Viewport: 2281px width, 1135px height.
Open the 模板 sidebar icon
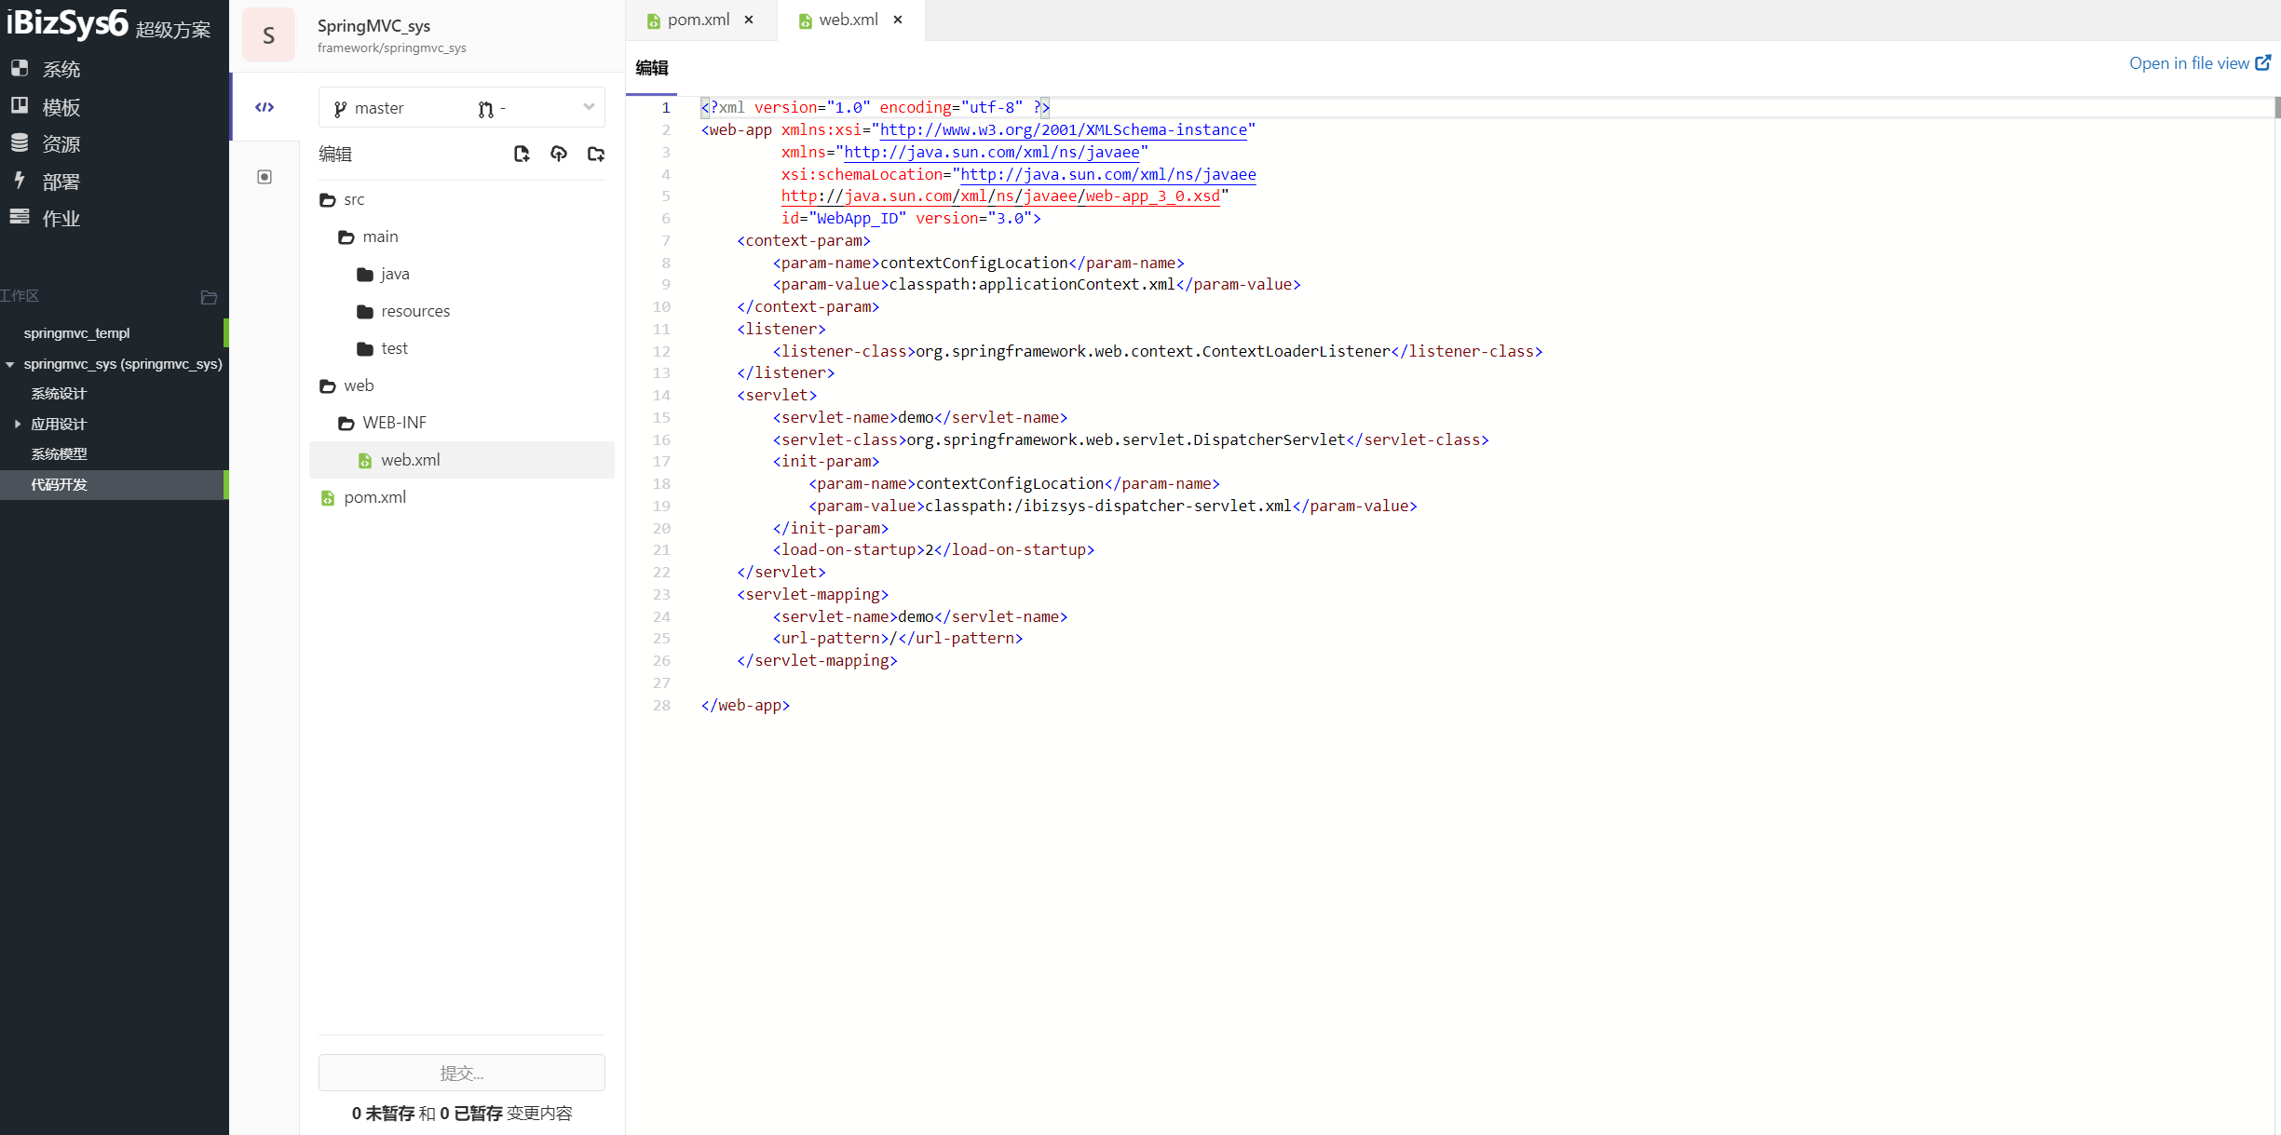click(20, 106)
